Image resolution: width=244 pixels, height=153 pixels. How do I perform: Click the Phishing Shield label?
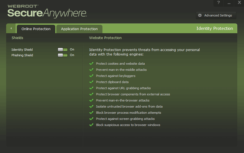click(22, 55)
